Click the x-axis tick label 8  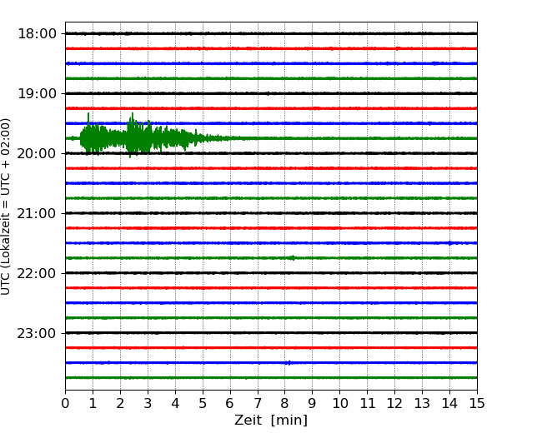pyautogui.click(x=285, y=403)
